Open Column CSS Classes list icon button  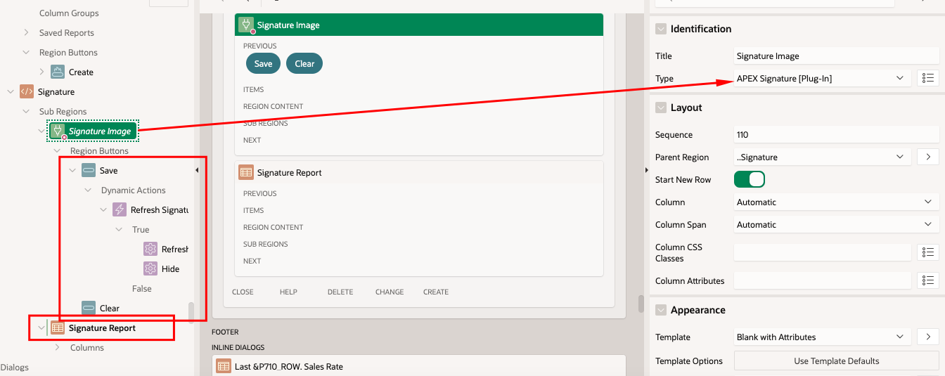point(928,252)
